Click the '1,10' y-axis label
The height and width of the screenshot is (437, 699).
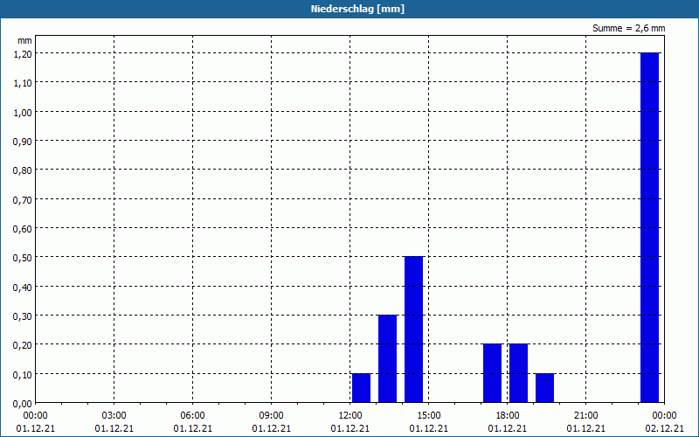(x=23, y=83)
